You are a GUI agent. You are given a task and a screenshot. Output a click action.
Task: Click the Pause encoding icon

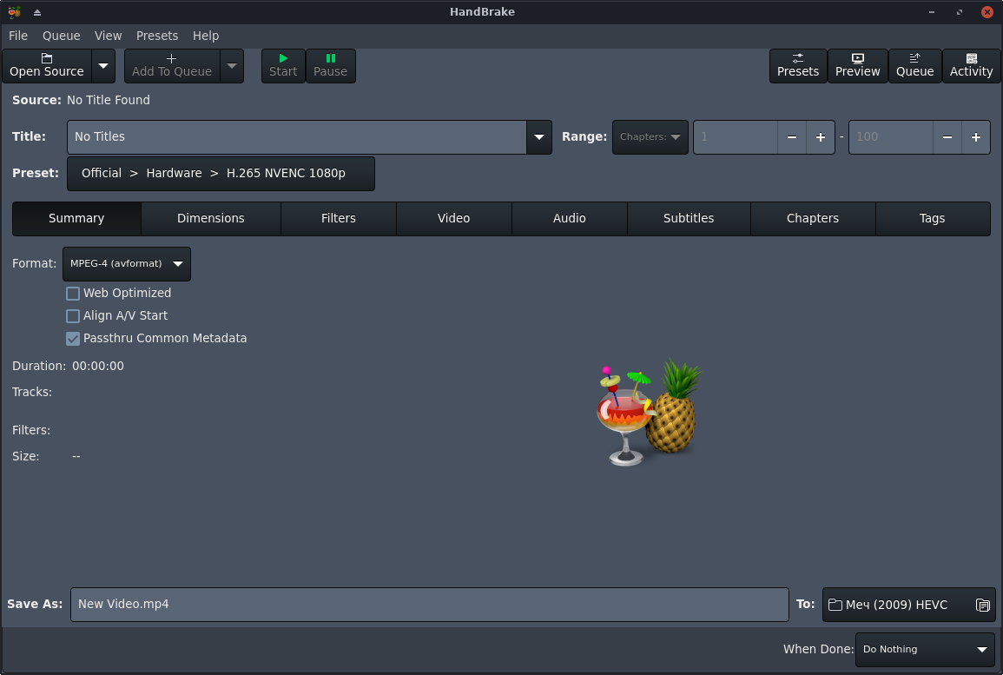330,58
